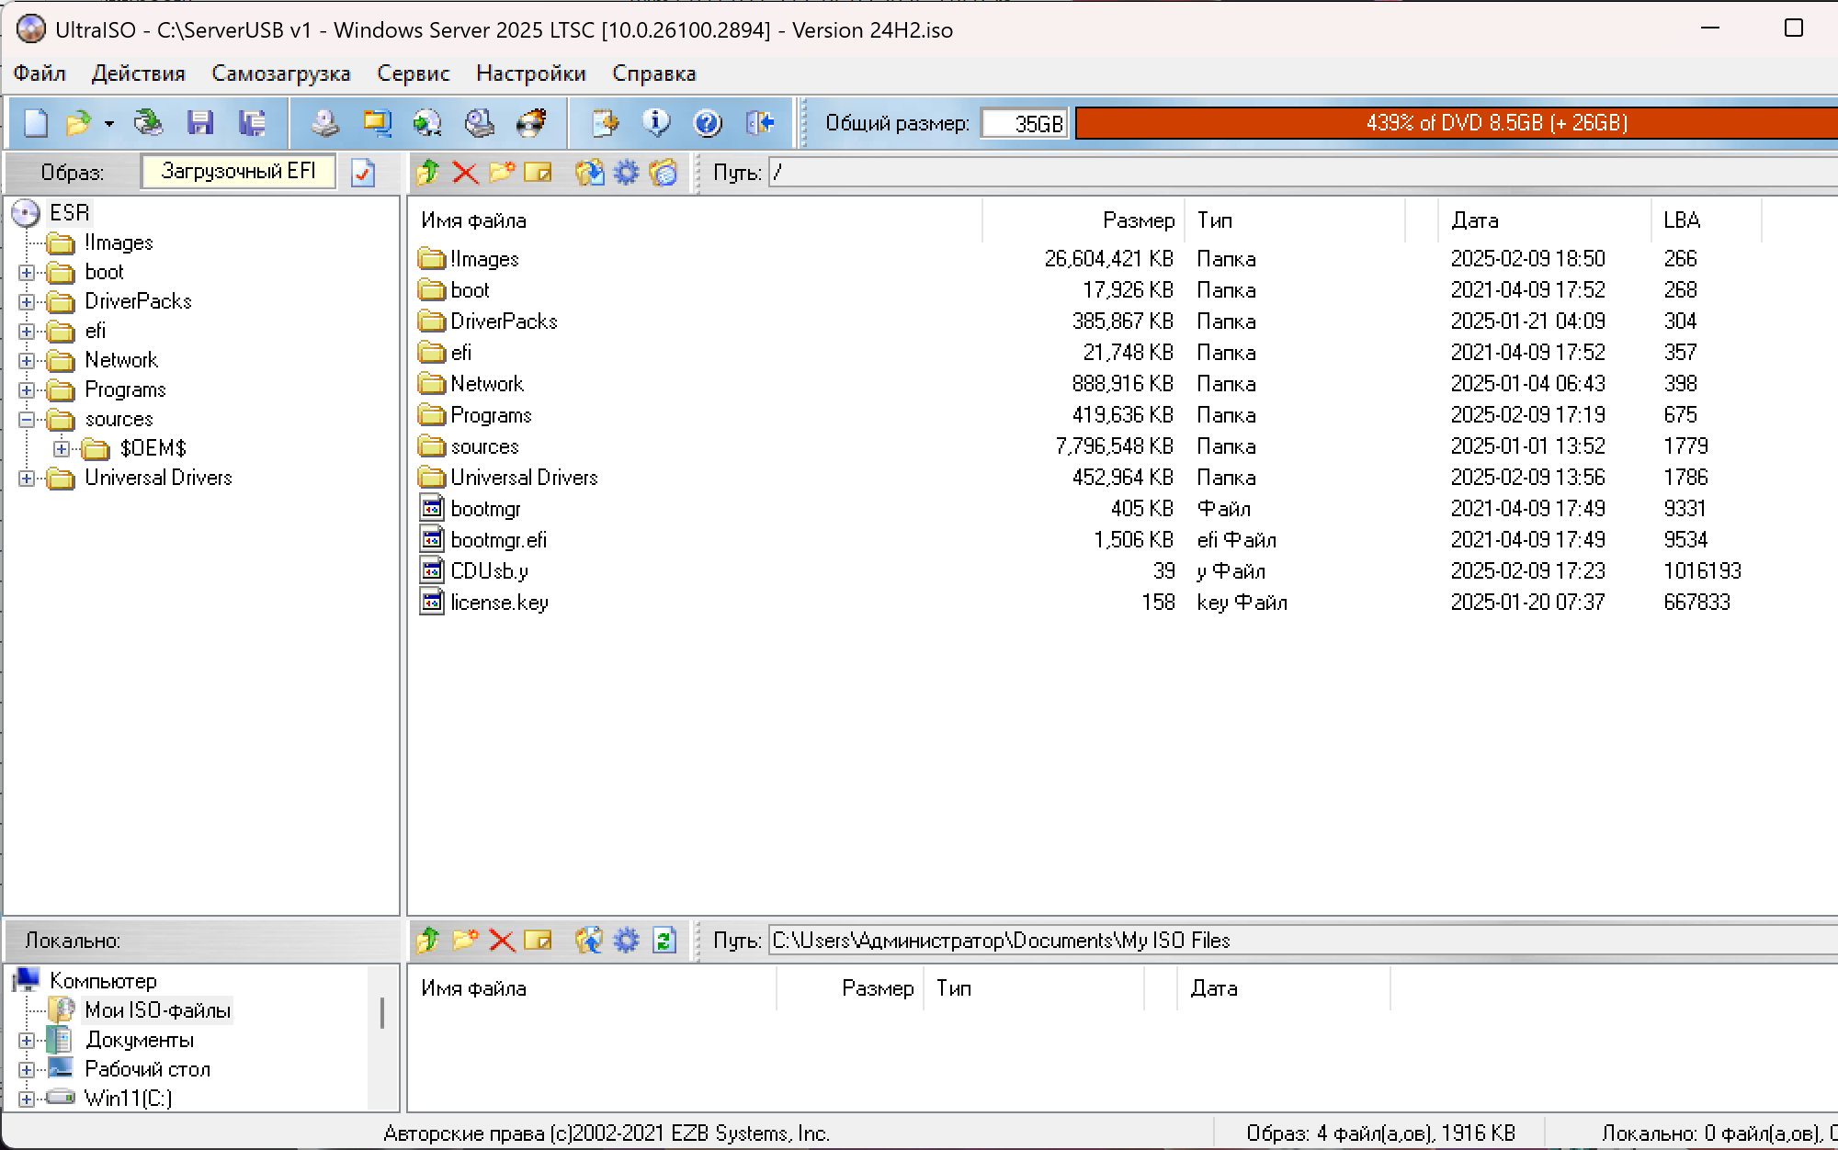
Task: Sort image list by Дата column
Action: (x=1545, y=220)
